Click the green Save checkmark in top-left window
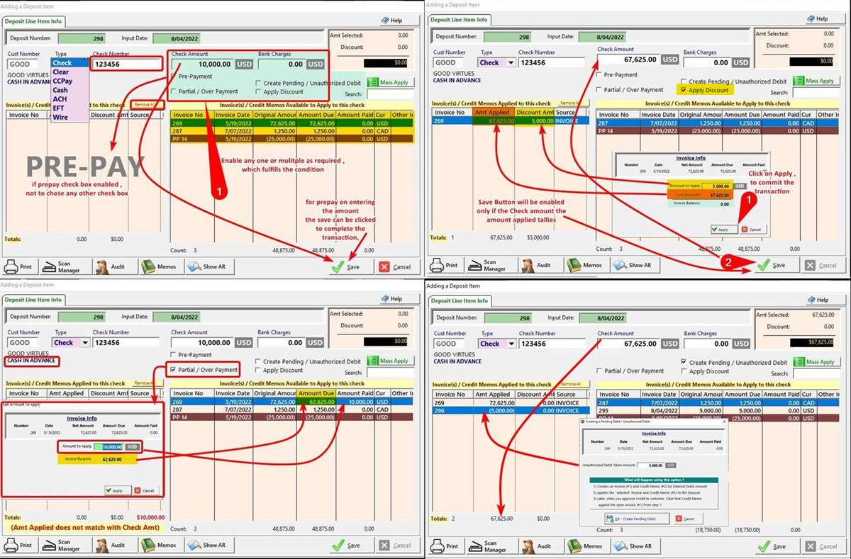The width and height of the screenshot is (851, 559). click(338, 266)
